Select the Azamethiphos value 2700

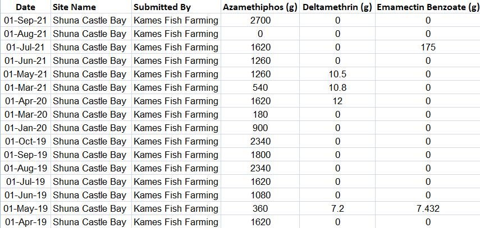(260, 21)
